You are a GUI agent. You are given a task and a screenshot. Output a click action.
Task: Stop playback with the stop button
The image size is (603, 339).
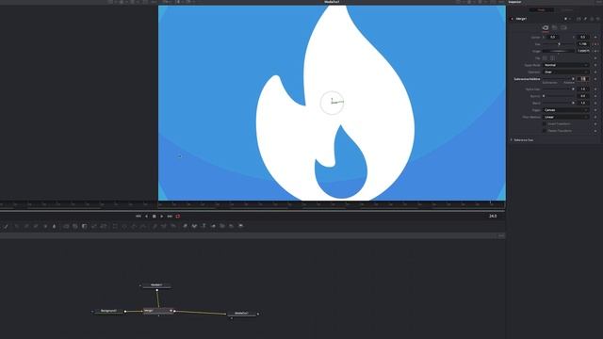tap(155, 217)
